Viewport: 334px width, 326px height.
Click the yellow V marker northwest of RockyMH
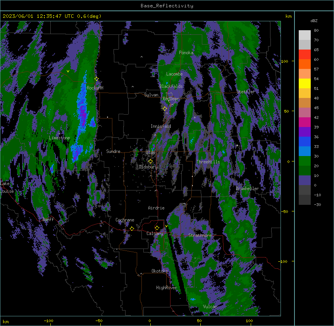point(68,71)
